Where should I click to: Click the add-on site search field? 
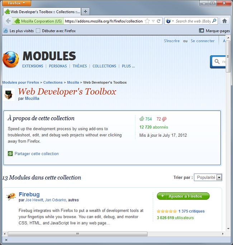pos(219,62)
